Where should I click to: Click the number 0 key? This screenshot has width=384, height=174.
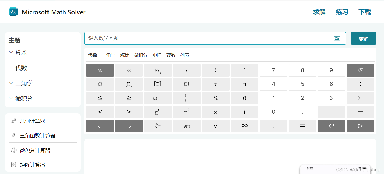coord(273,112)
